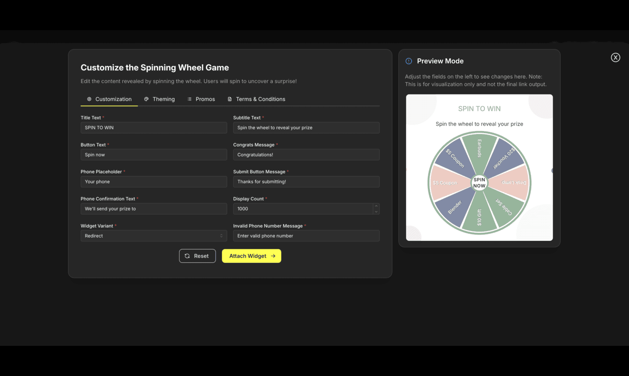Decrease Display Count with the down stepper

click(376, 211)
